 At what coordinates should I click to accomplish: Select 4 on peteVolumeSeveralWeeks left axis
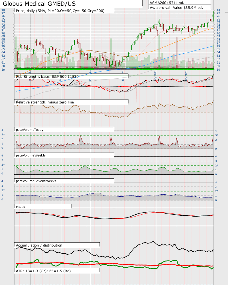tap(2, 181)
